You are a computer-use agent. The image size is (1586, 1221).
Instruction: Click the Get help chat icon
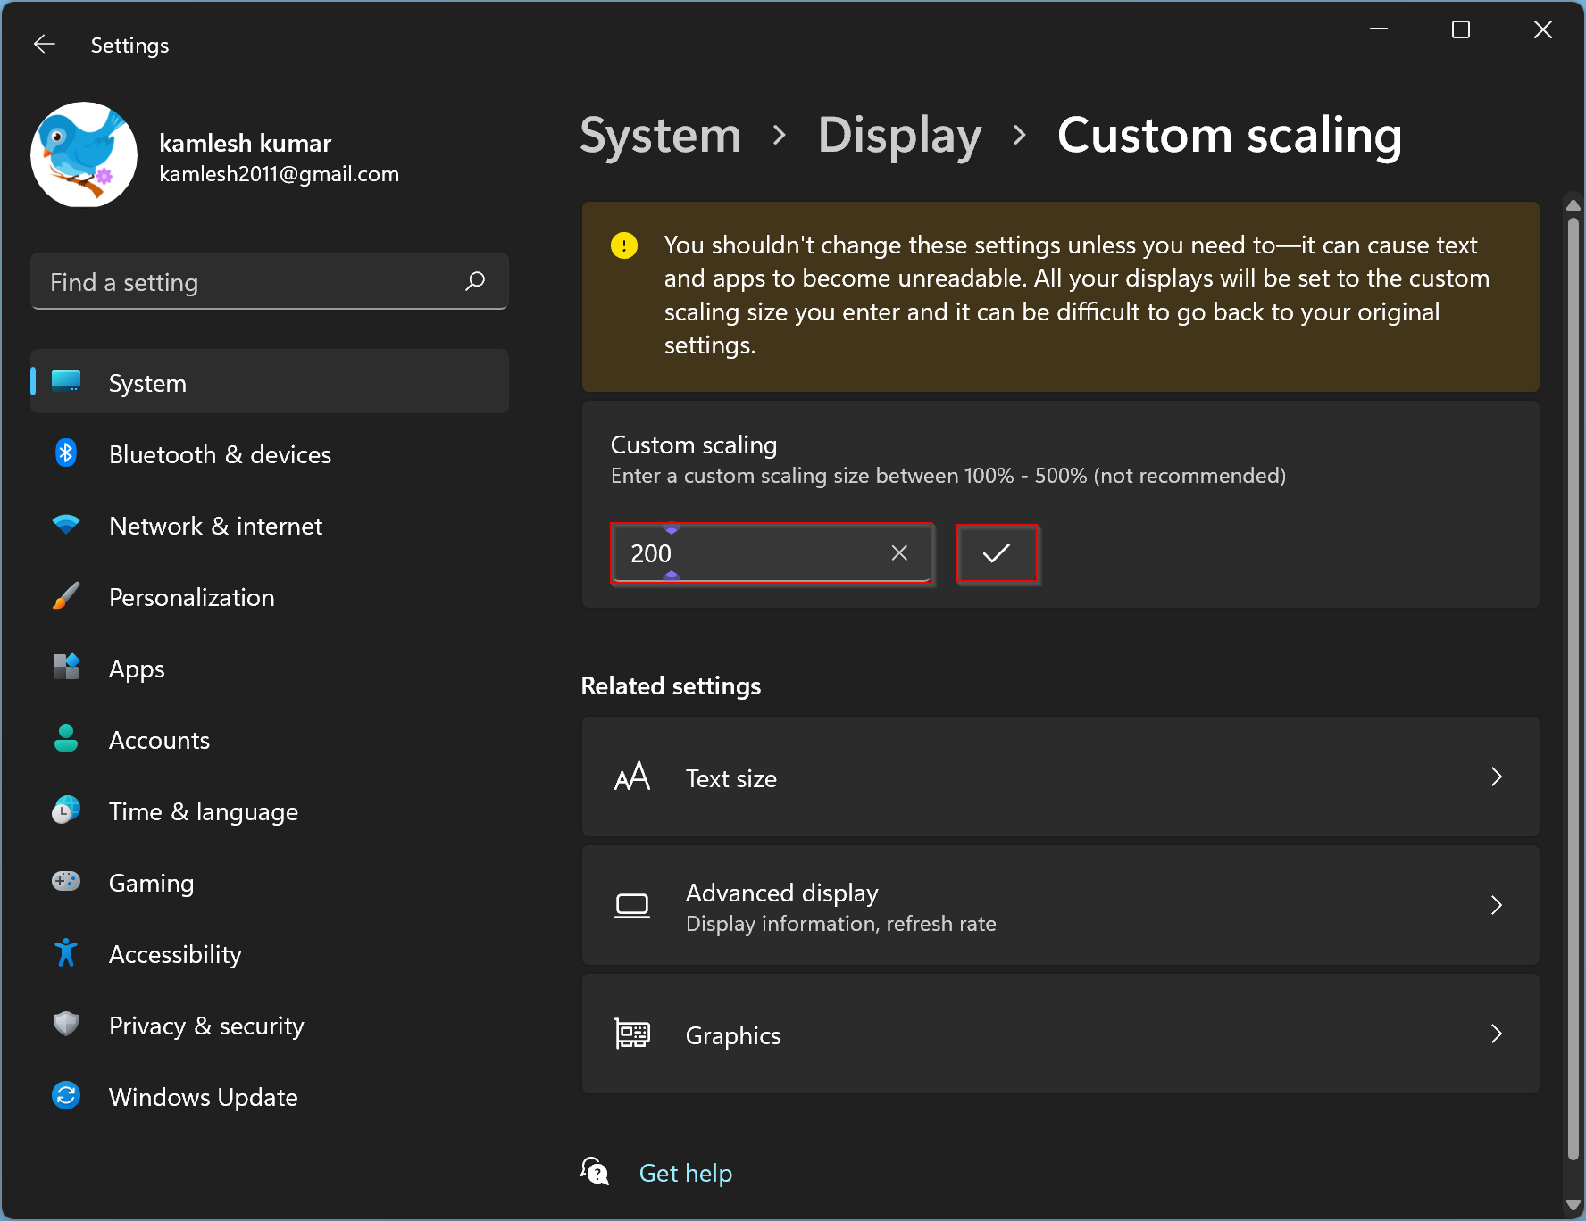point(595,1171)
